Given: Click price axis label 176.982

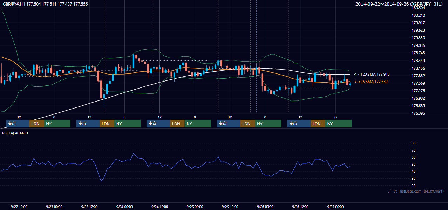Looking at the screenshot, I should coord(418,98).
